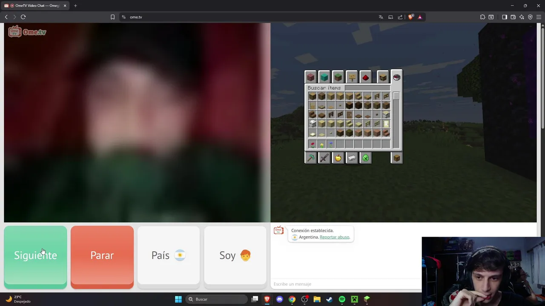Go back with the browser back arrow

click(6, 17)
